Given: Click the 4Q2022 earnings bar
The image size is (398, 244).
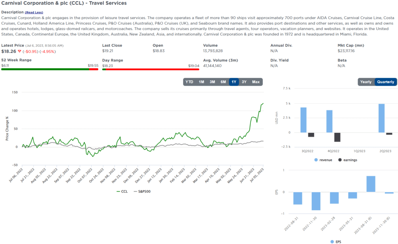Looking at the screenshot, I should [x=337, y=137].
